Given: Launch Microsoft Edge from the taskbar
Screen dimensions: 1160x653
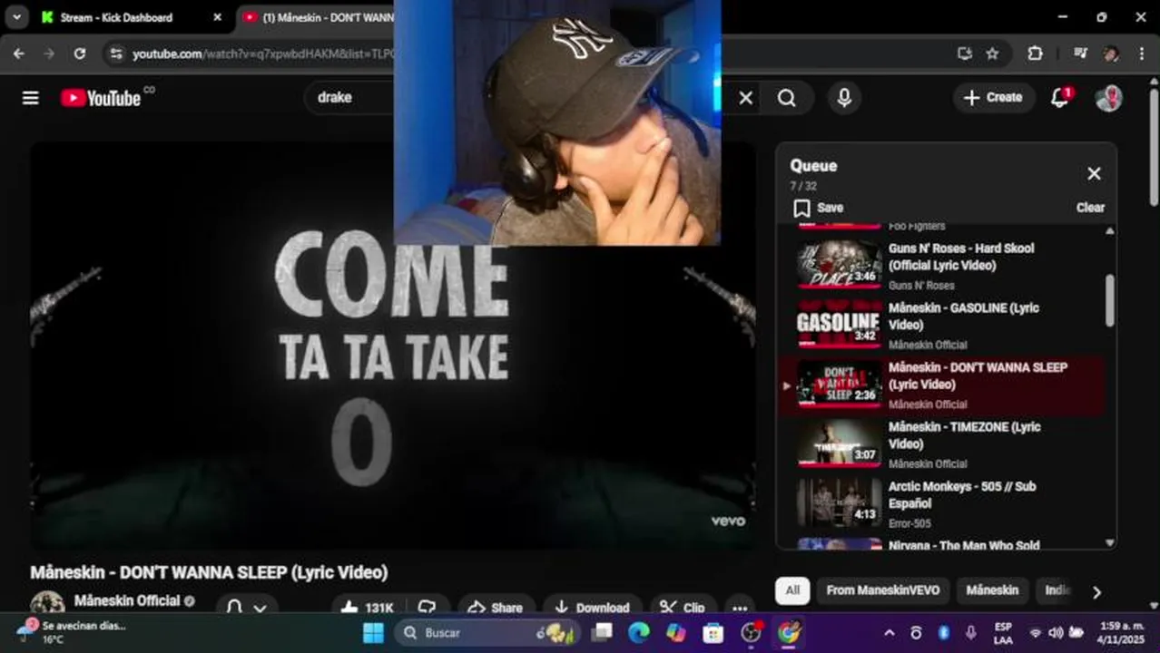Looking at the screenshot, I should click(x=639, y=633).
